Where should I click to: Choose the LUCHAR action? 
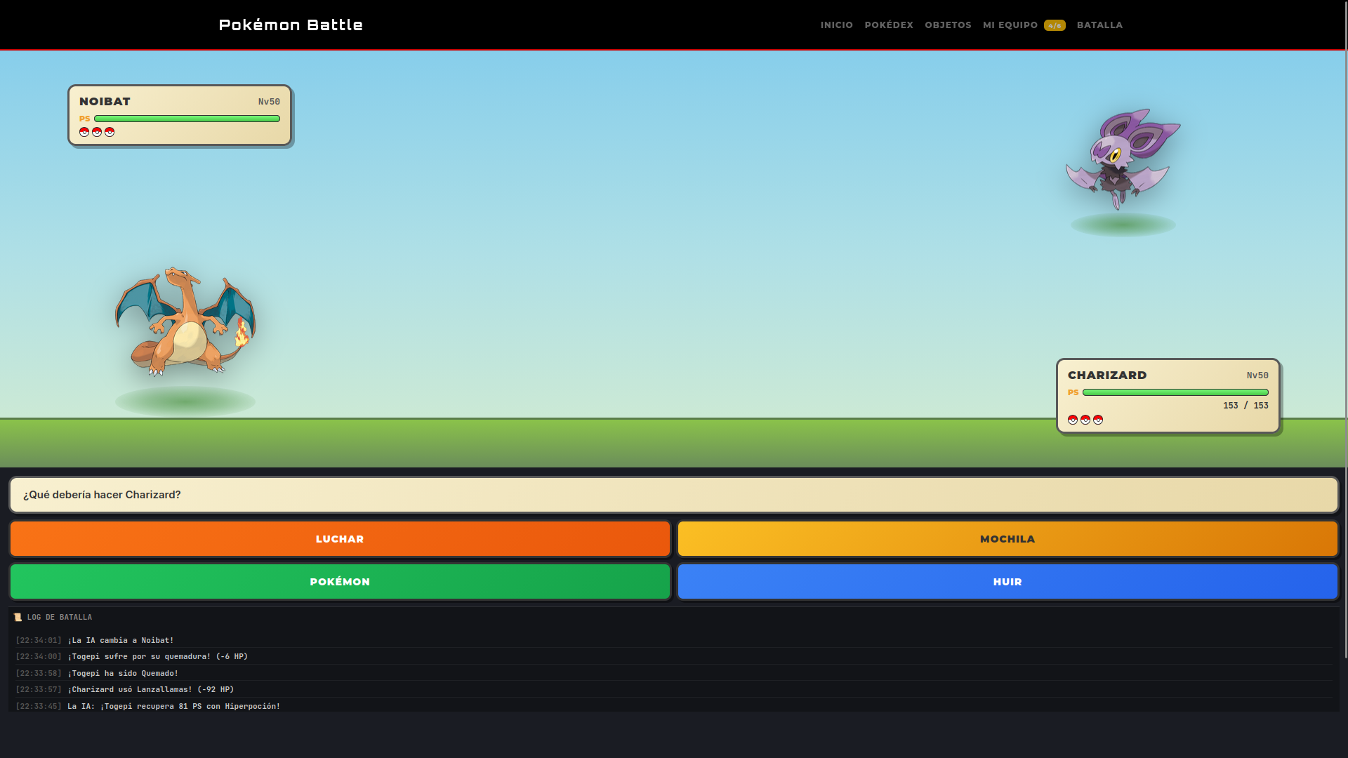coord(340,539)
